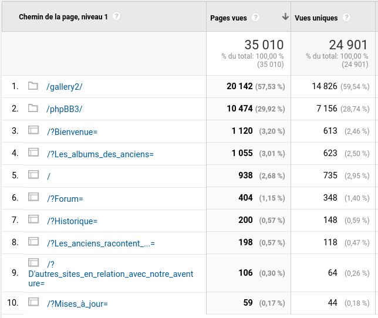Screen dimensions: 378x318
Task: Open the /gallery2/ path link
Action: [x=64, y=87]
